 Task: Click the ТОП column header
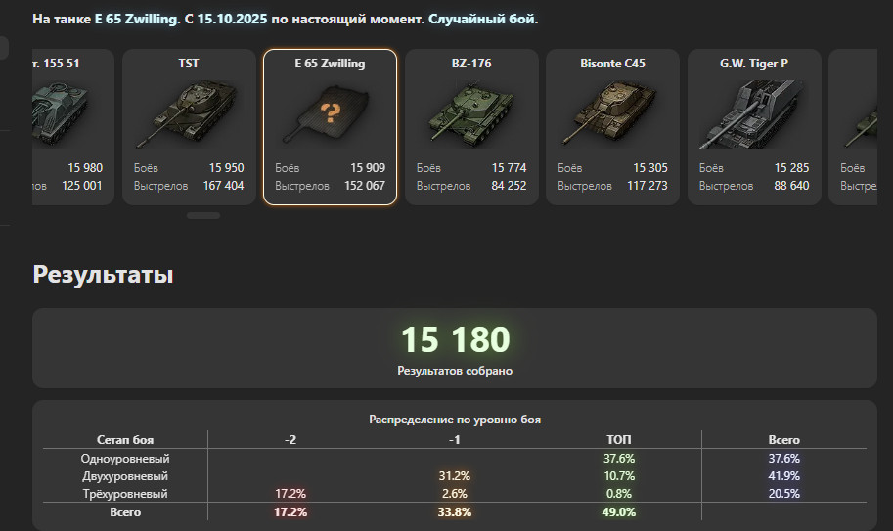tap(620, 440)
